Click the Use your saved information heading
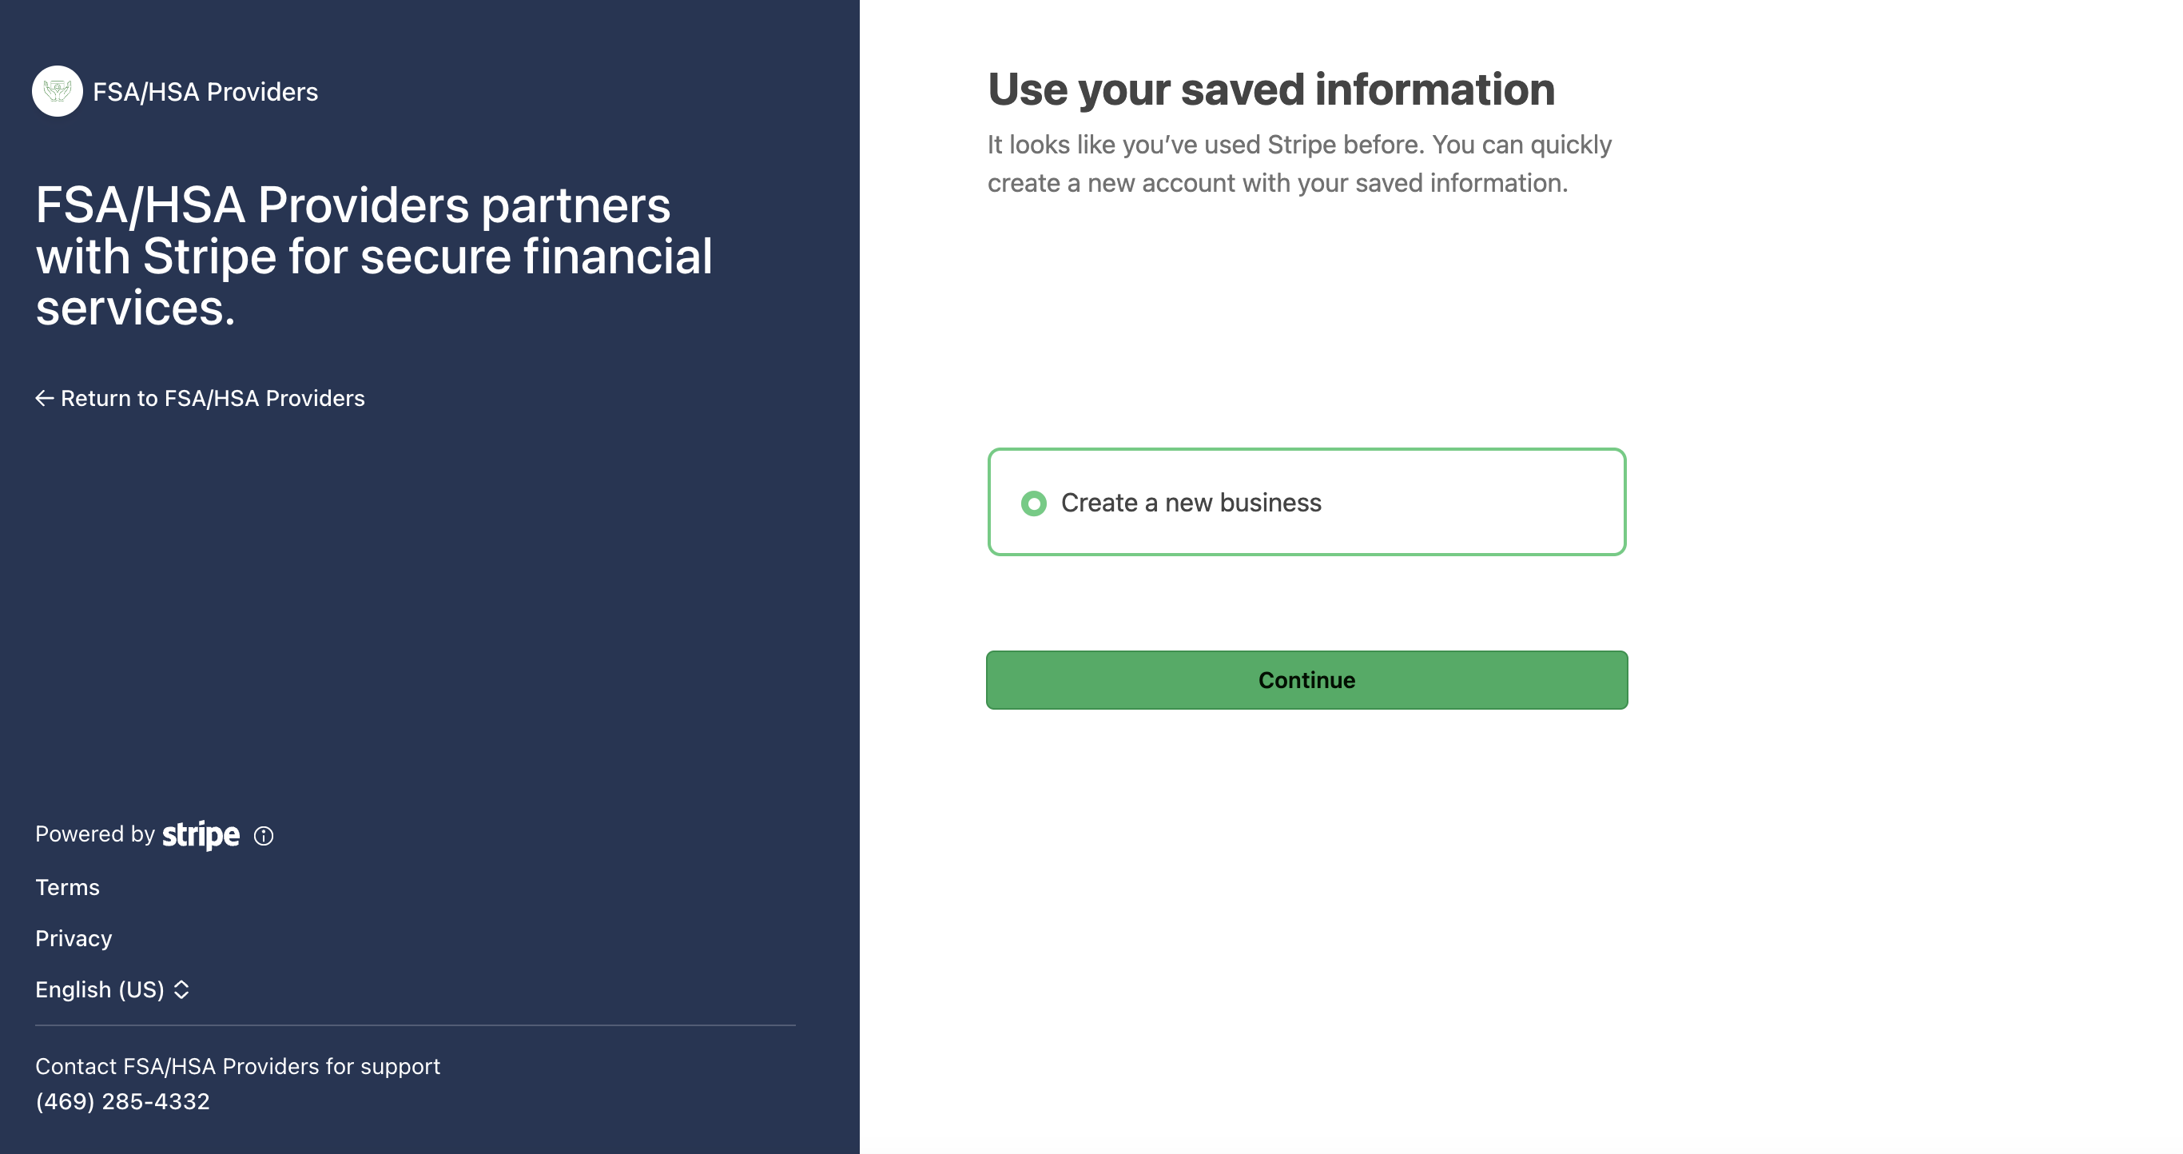This screenshot has height=1154, width=2183. (1271, 90)
